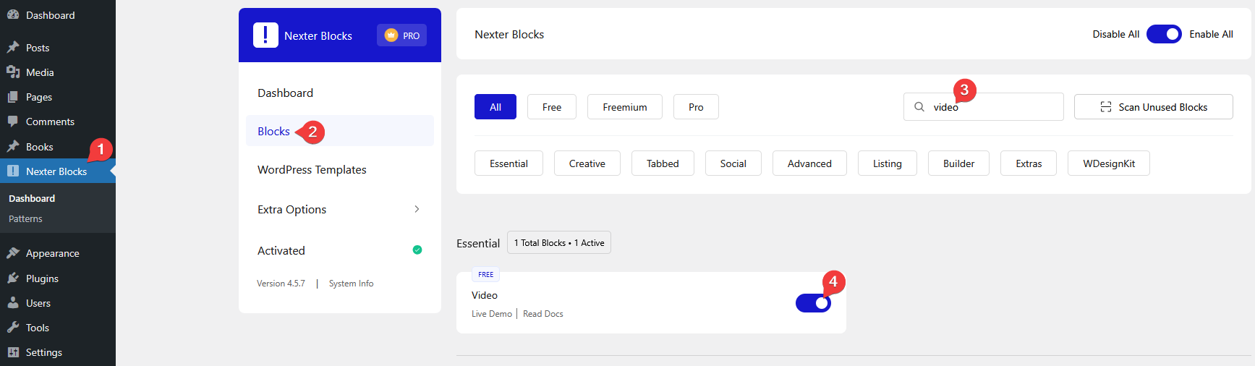Image resolution: width=1255 pixels, height=366 pixels.
Task: Click the search magnifier icon
Action: (919, 107)
